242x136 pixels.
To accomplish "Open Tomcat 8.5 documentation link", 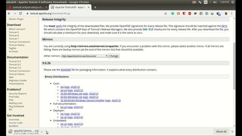I will point(15,65).
